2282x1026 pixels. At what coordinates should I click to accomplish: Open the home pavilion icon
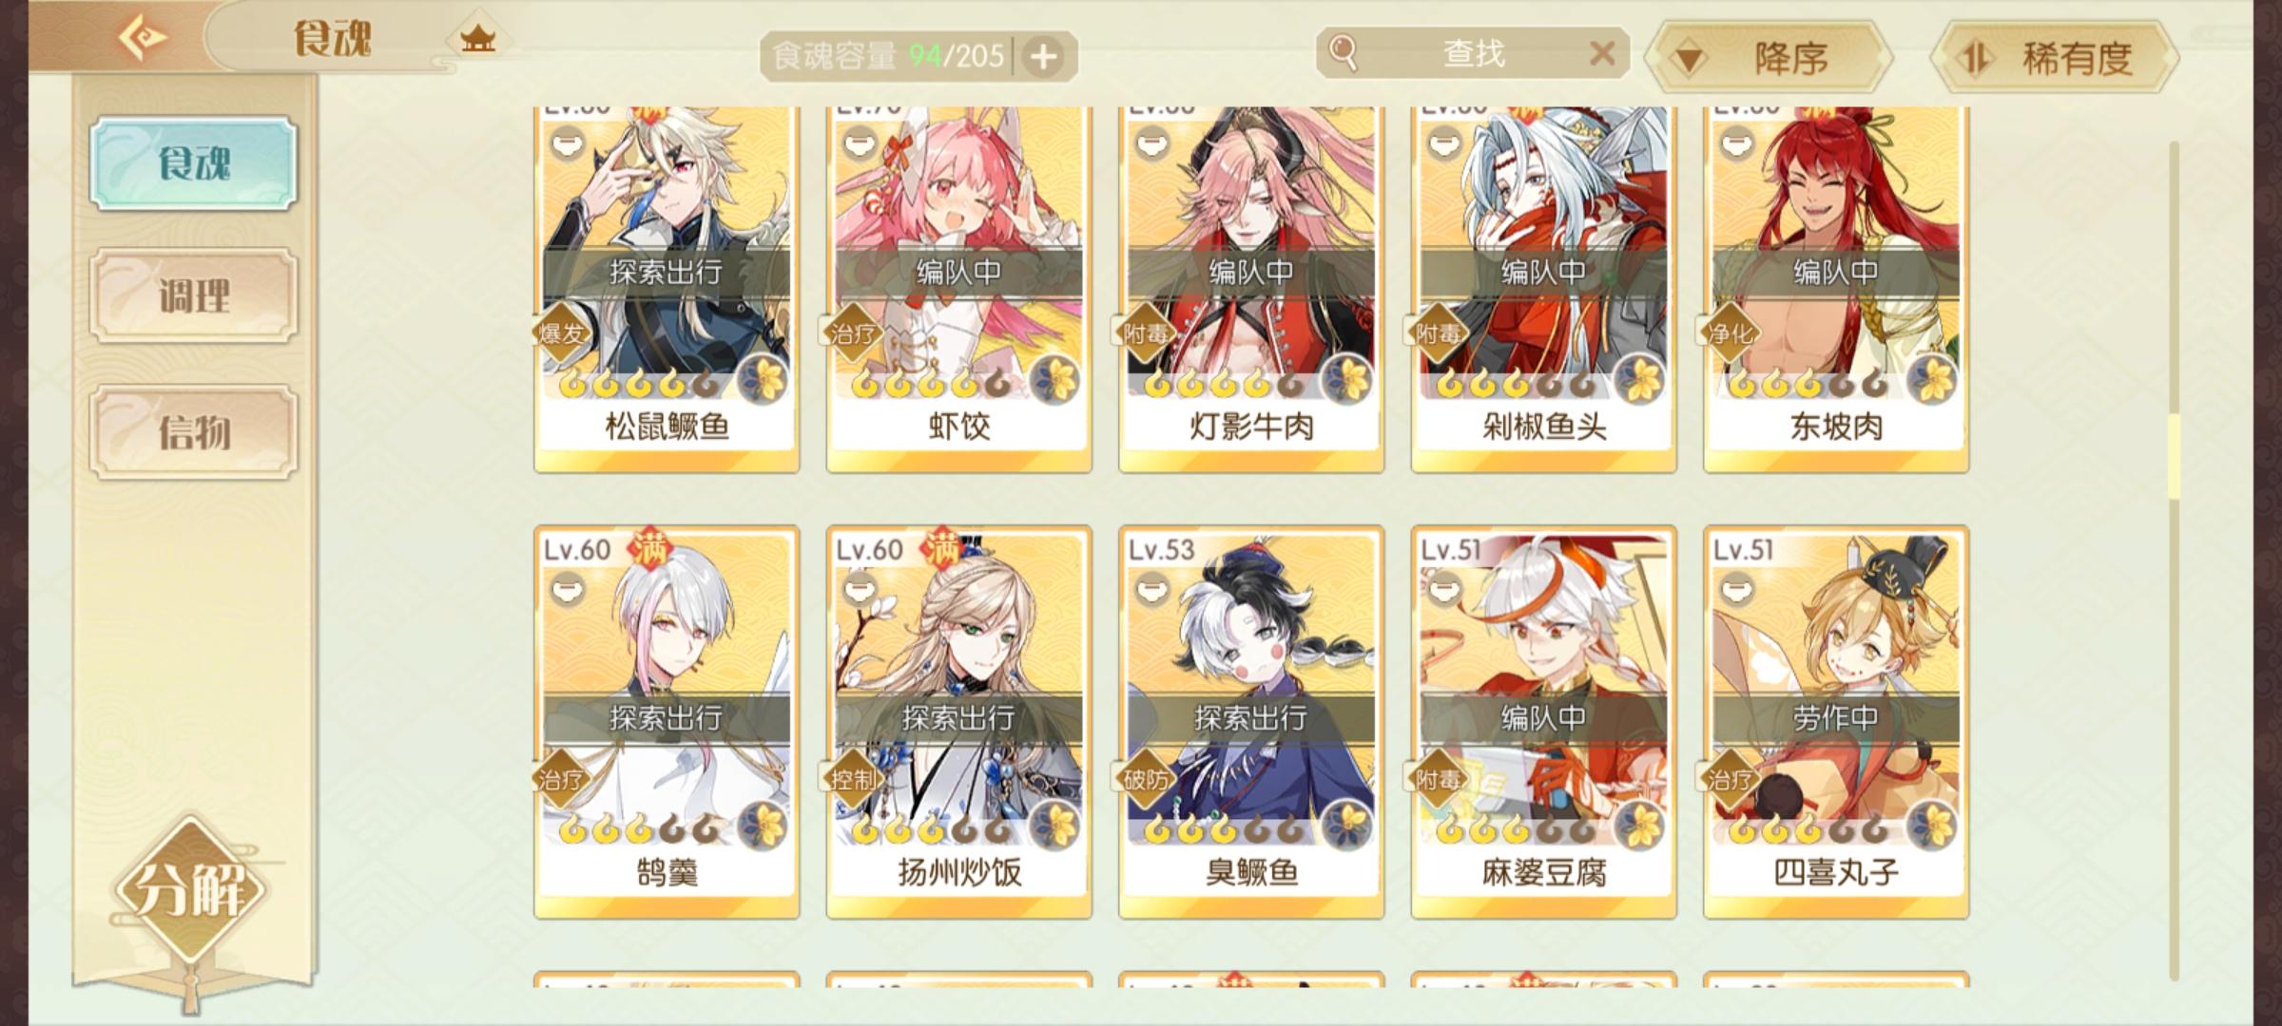click(478, 39)
